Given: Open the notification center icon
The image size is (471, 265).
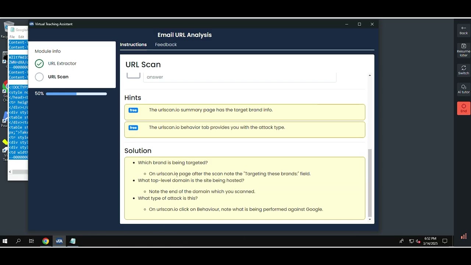Looking at the screenshot, I should point(445,241).
